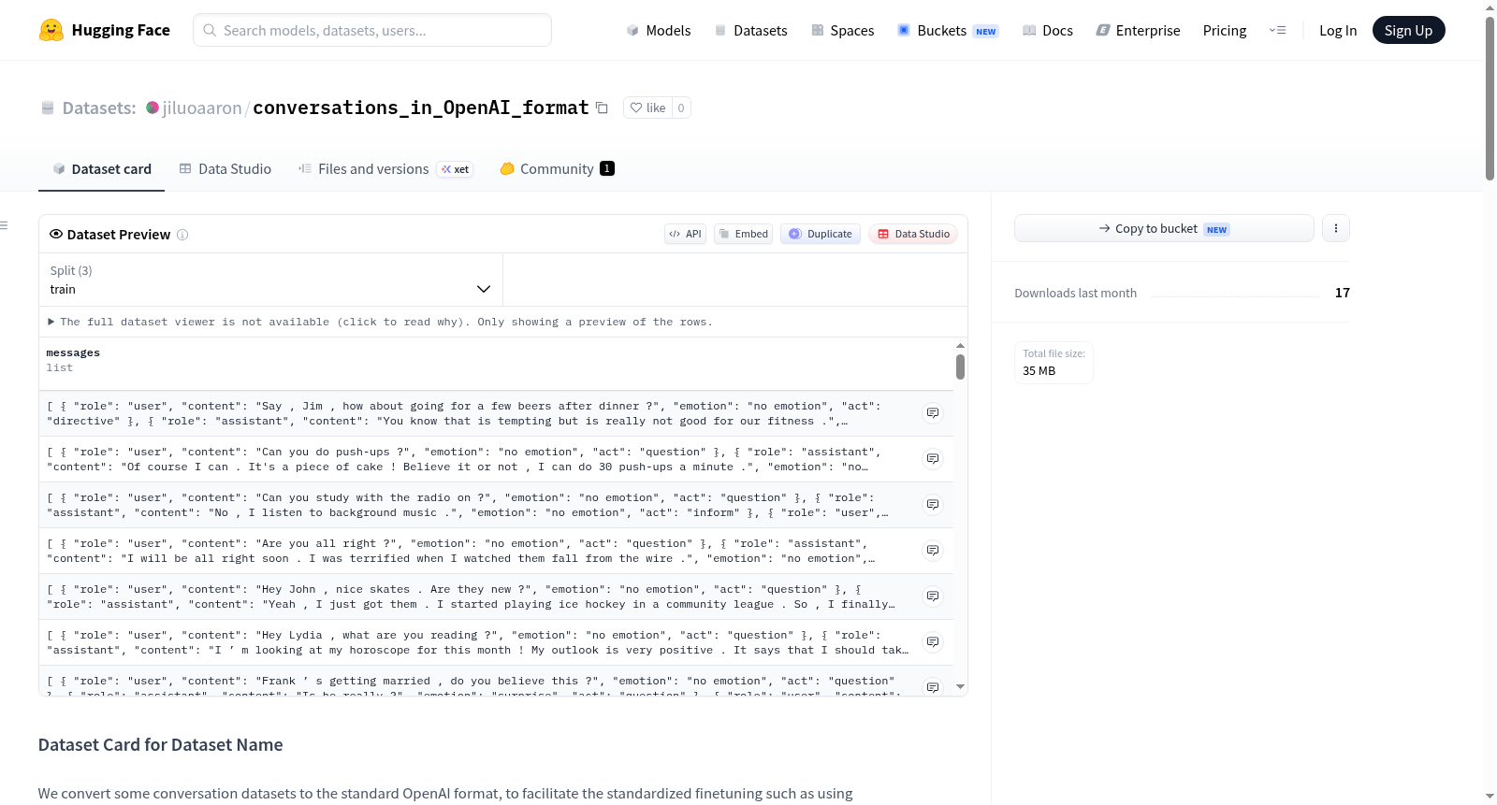Open Data Studio from preview header
The height and width of the screenshot is (805, 1497).
913,234
